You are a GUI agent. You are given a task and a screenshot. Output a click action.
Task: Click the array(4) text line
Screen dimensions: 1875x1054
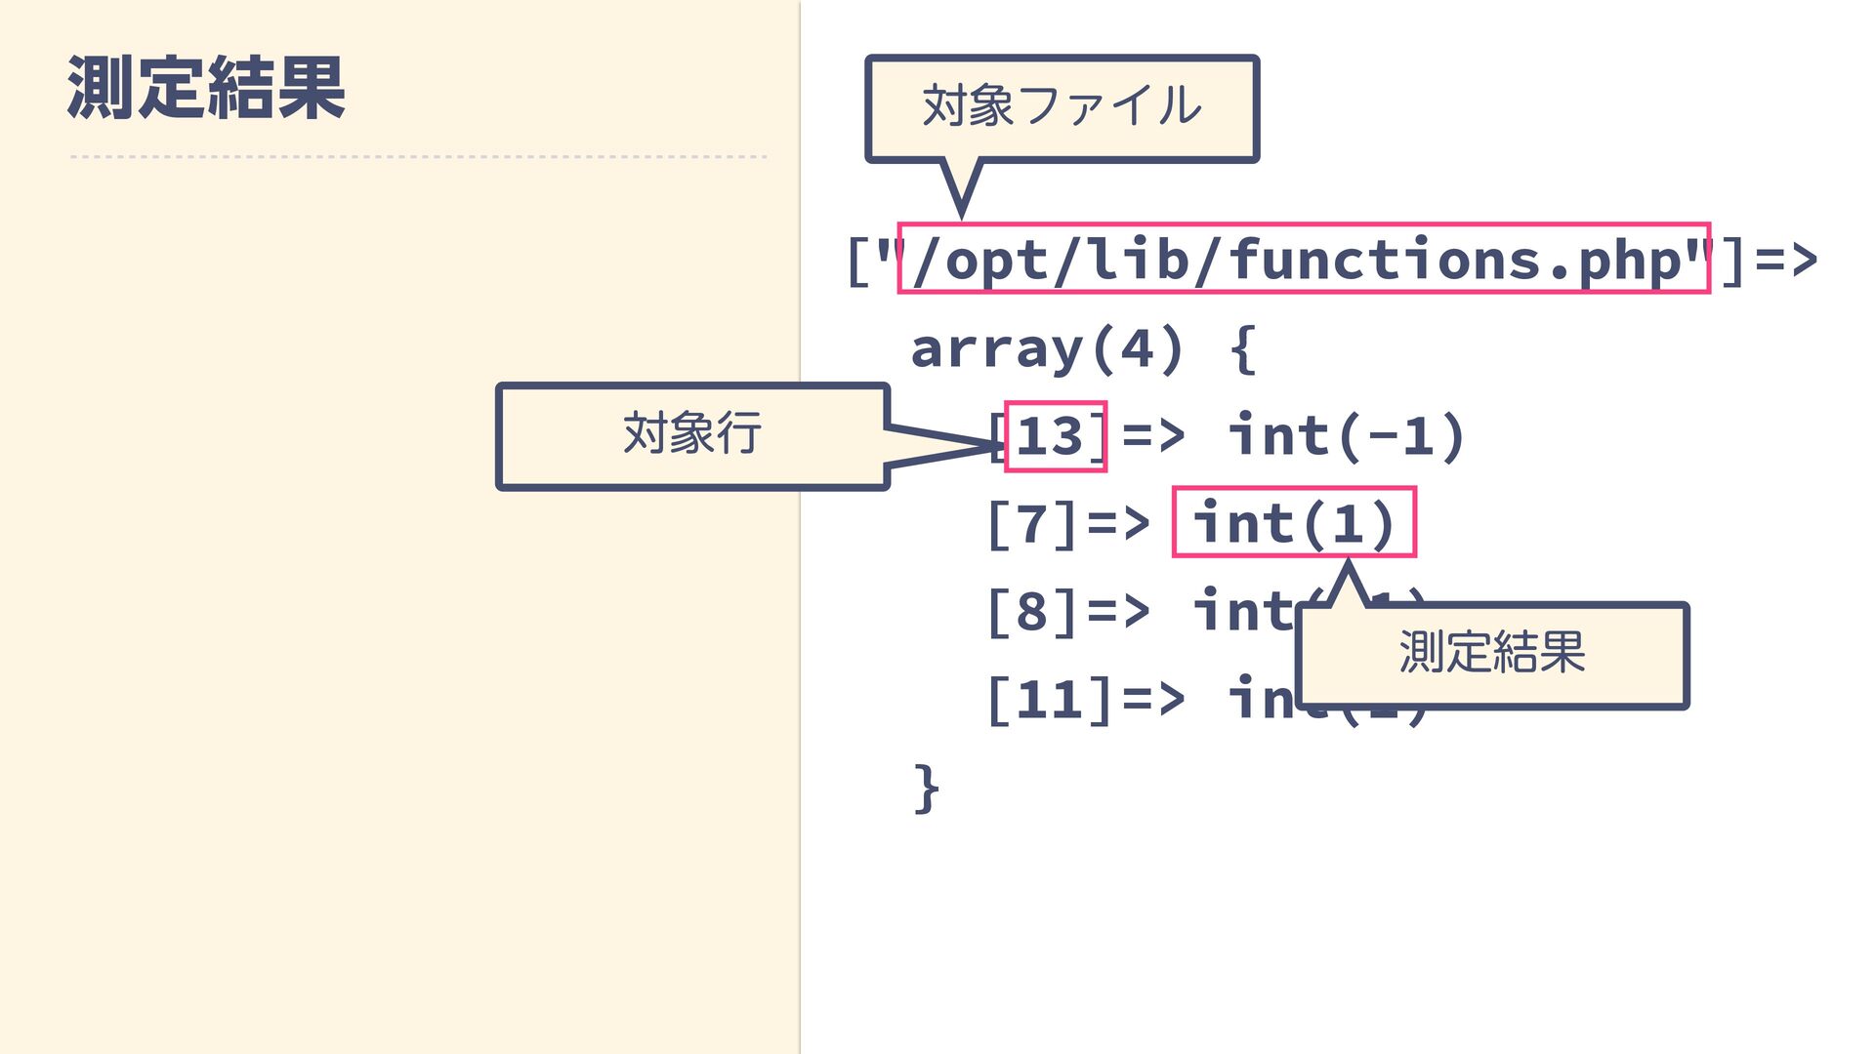point(1045,348)
